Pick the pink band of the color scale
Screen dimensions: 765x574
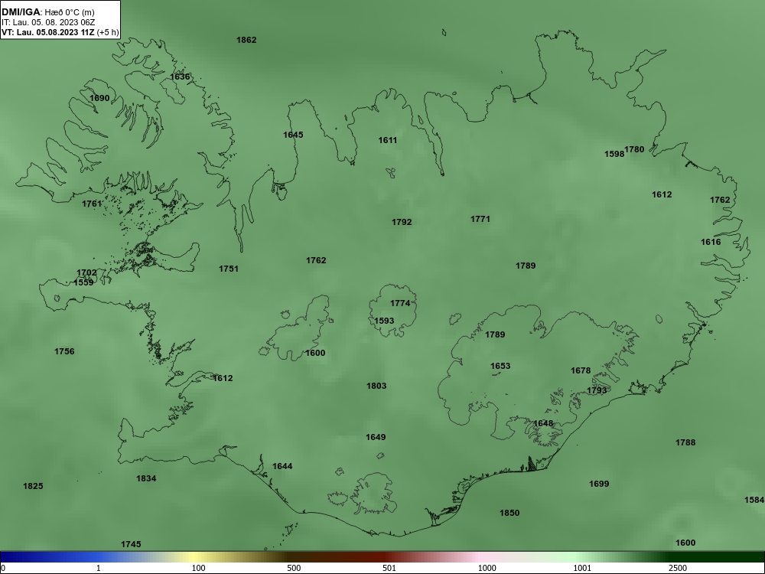coord(480,557)
